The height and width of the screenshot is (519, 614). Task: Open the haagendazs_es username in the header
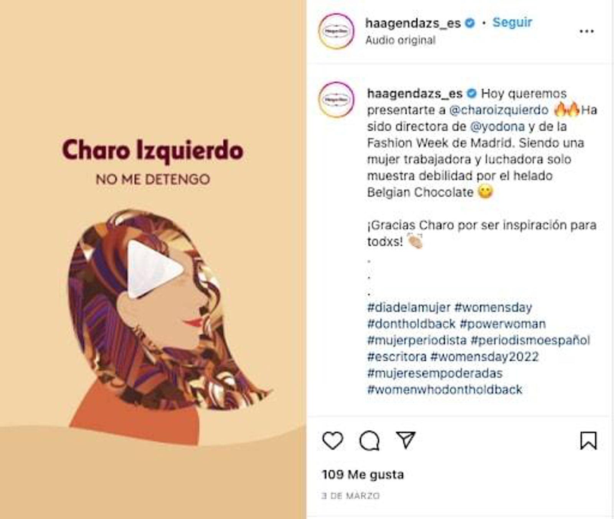coord(413,23)
